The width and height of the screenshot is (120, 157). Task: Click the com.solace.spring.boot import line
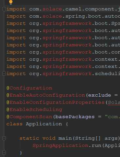coord(63,16)
